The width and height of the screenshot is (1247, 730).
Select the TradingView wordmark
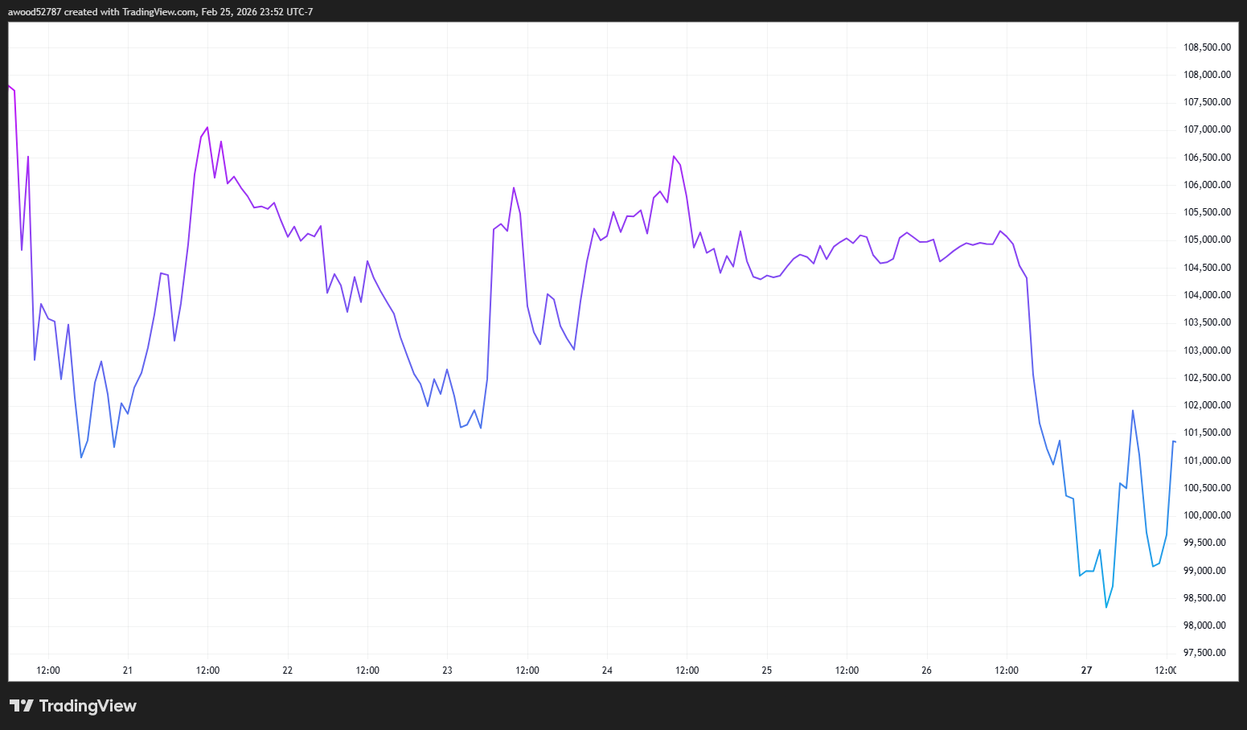tap(88, 706)
